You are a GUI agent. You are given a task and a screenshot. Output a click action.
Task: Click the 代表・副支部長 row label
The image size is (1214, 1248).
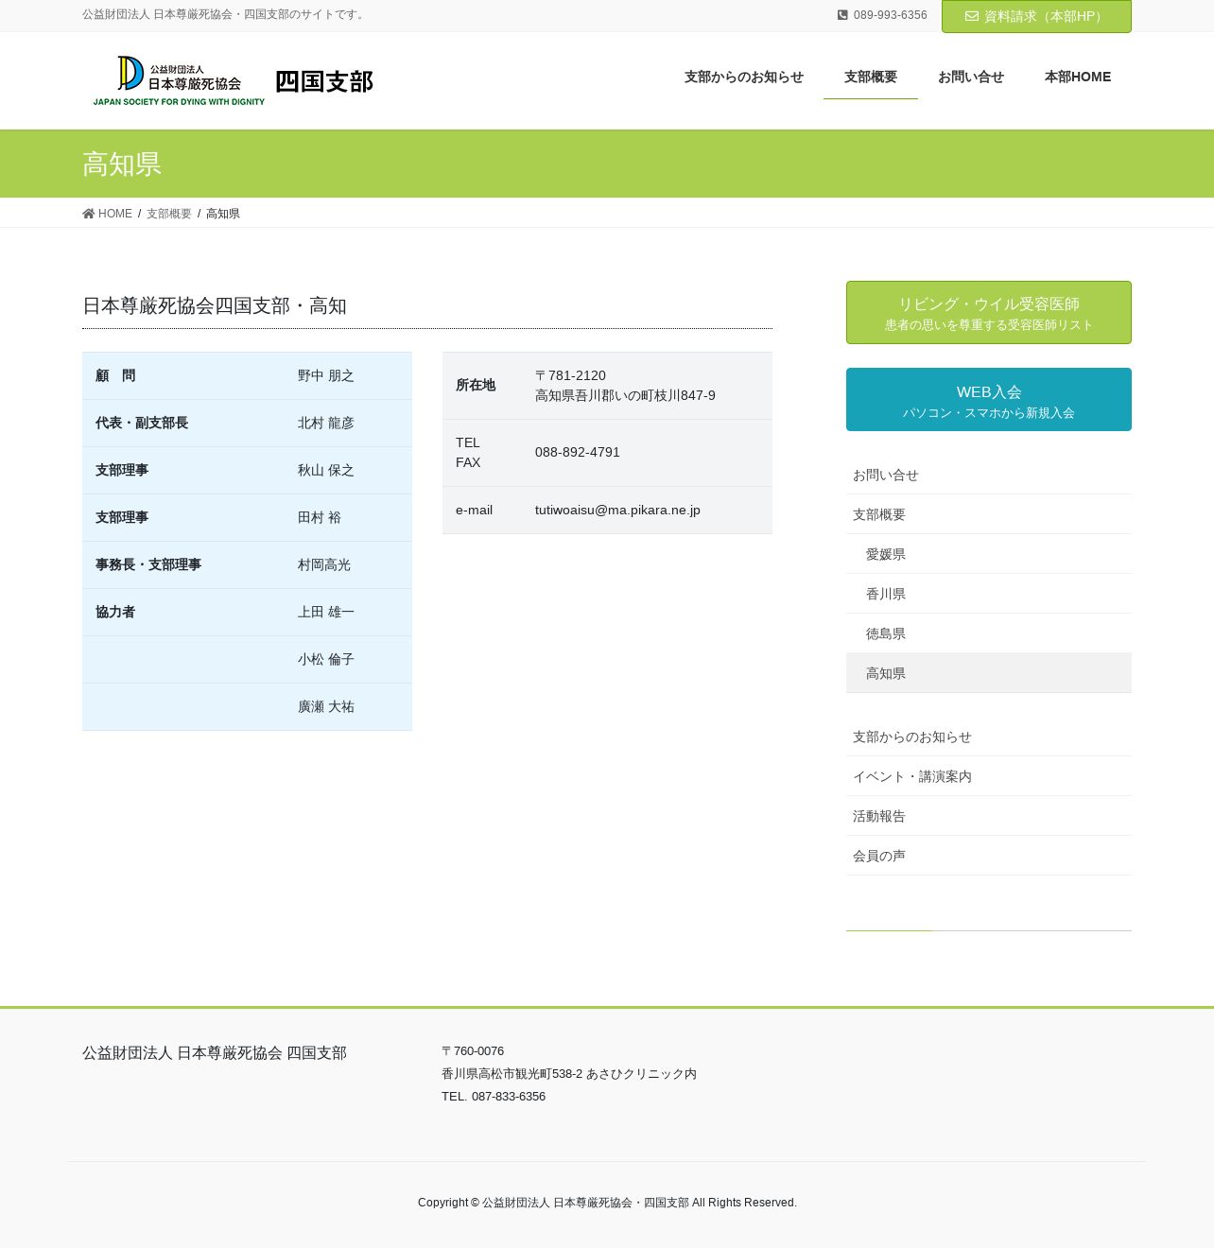142,423
